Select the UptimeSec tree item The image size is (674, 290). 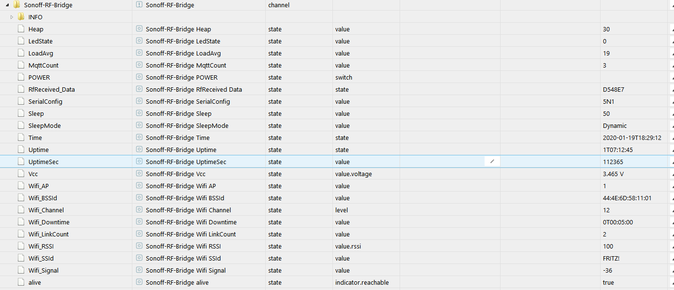43,162
